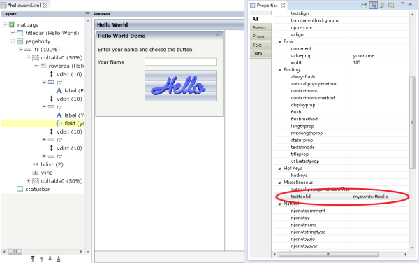This screenshot has width=419, height=263.
Task: Open the Events properties tab
Action: [x=259, y=28]
